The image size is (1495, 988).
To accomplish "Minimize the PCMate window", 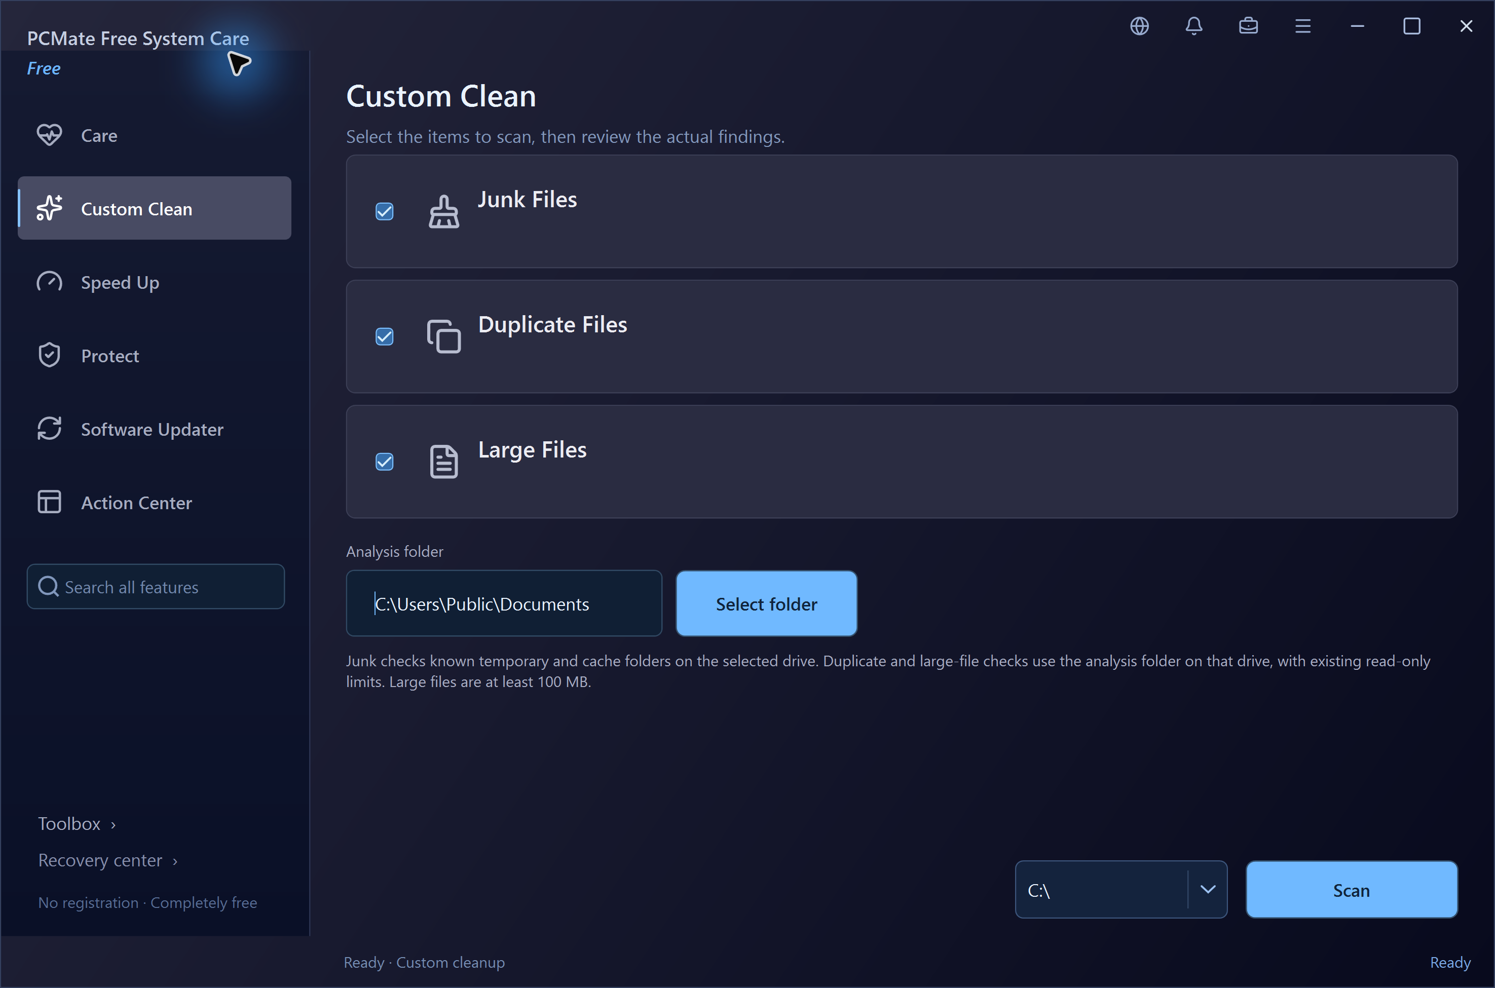I will (1357, 26).
